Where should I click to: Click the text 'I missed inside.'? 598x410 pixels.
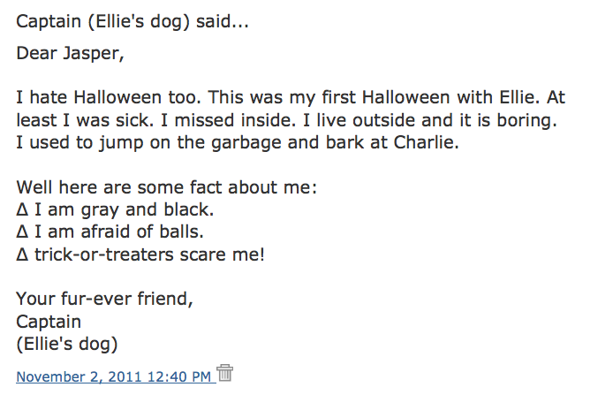[x=229, y=120]
